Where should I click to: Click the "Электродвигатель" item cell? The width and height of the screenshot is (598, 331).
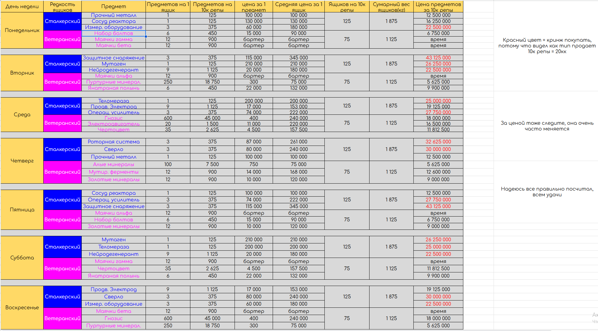(113, 124)
